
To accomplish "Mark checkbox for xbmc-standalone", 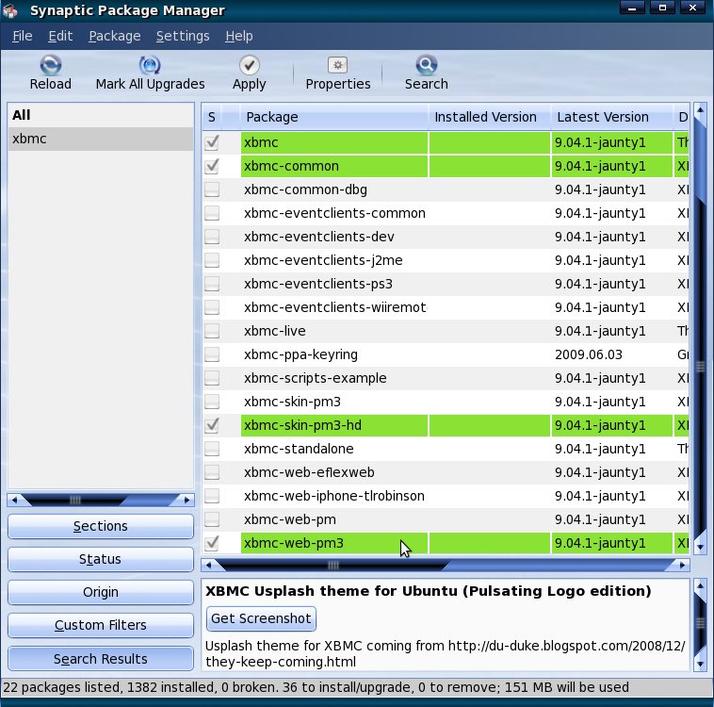I will point(212,449).
